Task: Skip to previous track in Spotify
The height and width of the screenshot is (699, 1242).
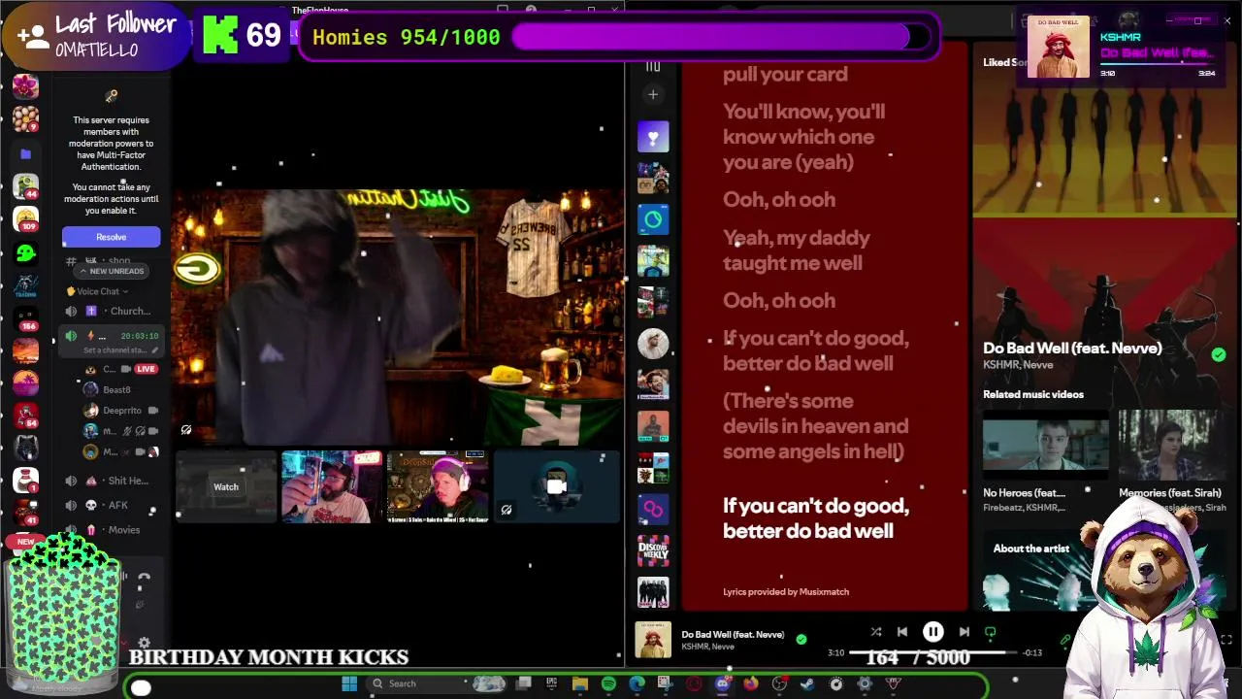Action: coord(902,632)
